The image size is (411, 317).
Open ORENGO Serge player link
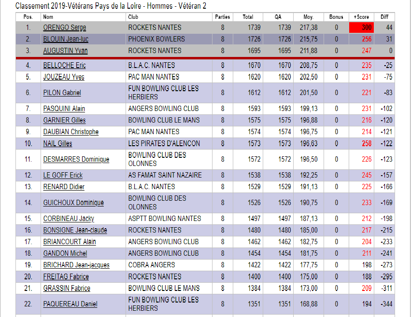click(64, 28)
